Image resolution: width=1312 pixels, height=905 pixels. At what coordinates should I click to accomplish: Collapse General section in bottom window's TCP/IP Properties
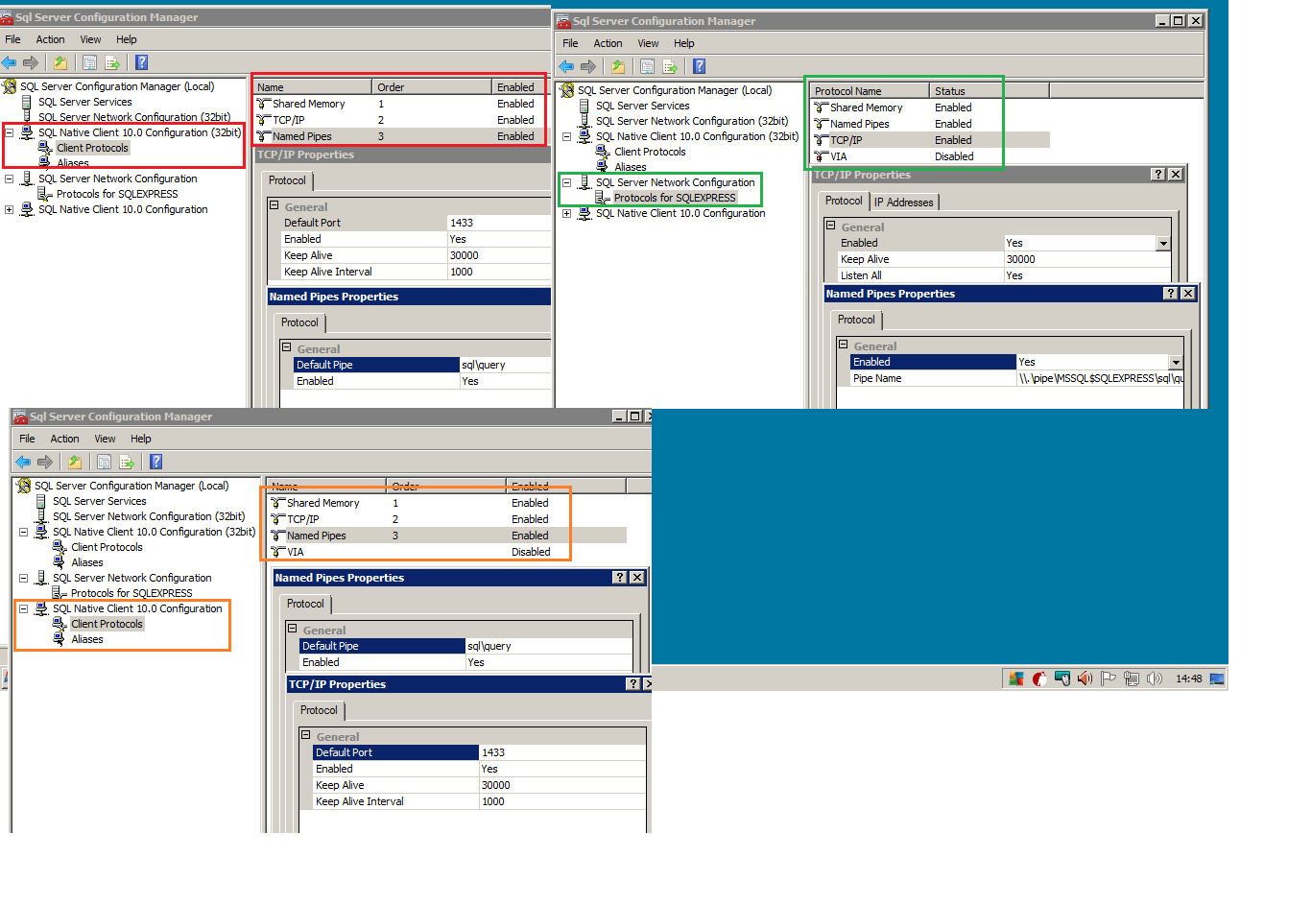click(306, 736)
